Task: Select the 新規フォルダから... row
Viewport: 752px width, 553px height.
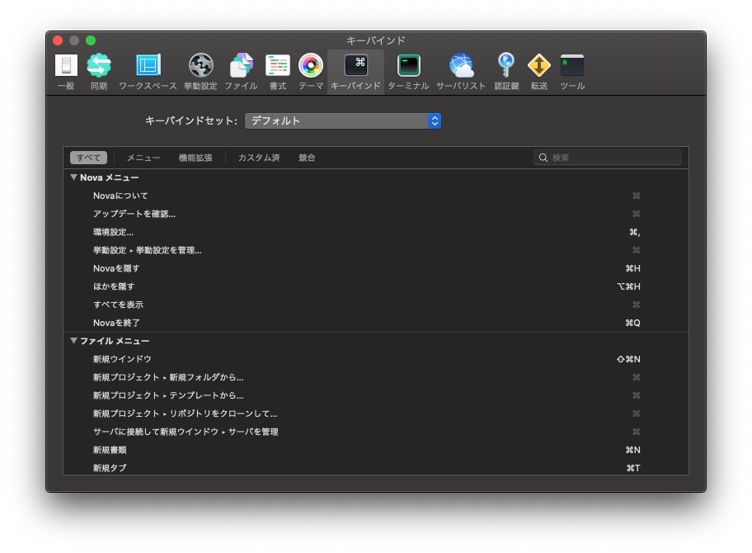Action: point(376,377)
